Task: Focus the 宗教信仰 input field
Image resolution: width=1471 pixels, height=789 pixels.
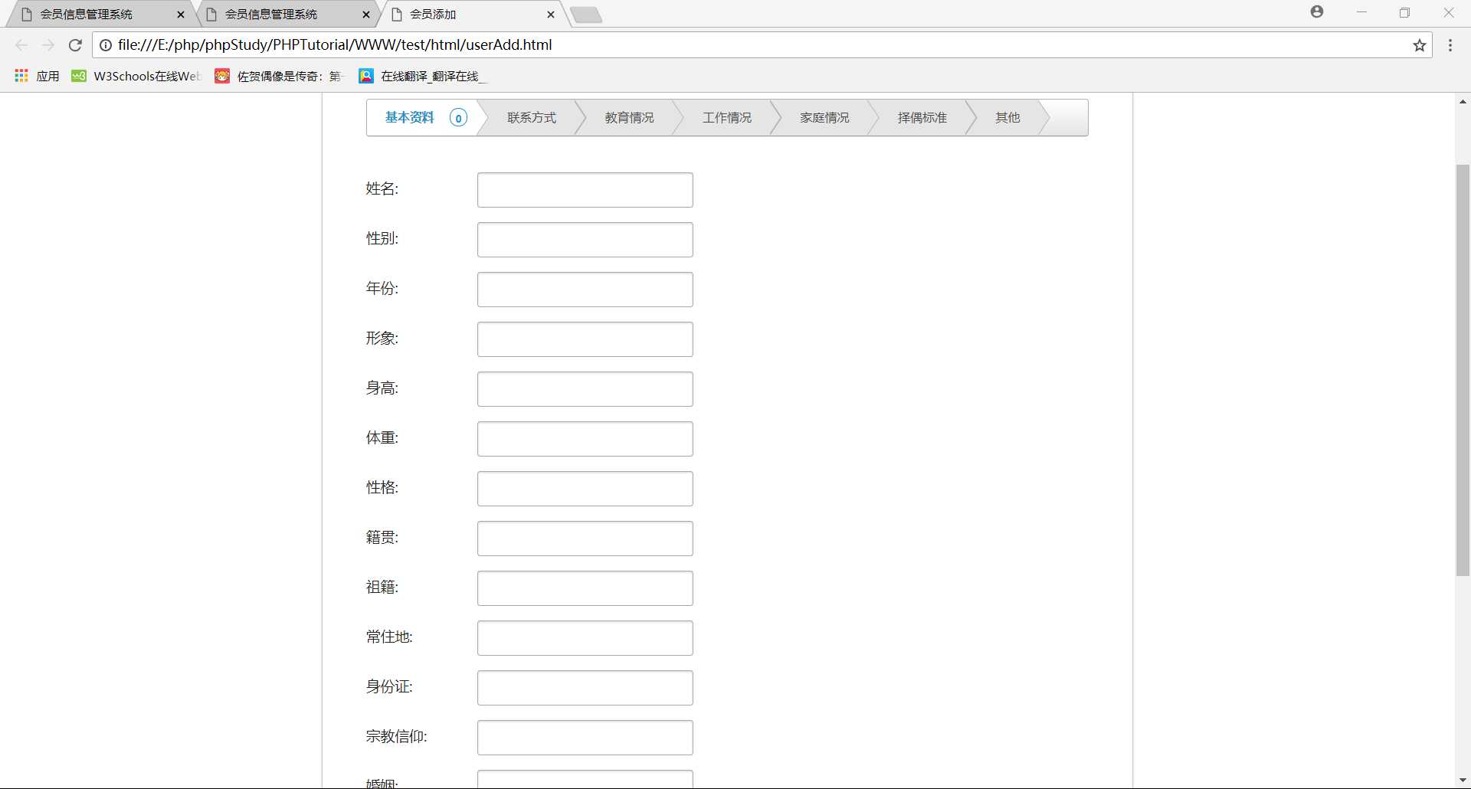Action: 585,738
